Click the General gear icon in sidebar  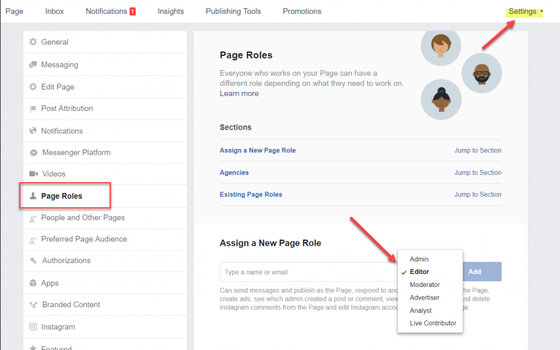point(33,42)
